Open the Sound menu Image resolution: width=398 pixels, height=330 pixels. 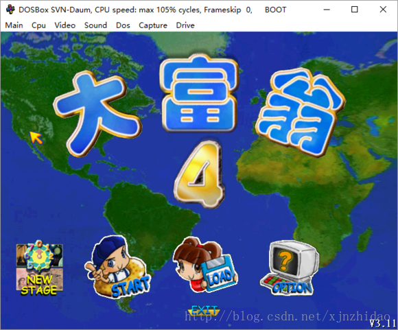point(95,25)
